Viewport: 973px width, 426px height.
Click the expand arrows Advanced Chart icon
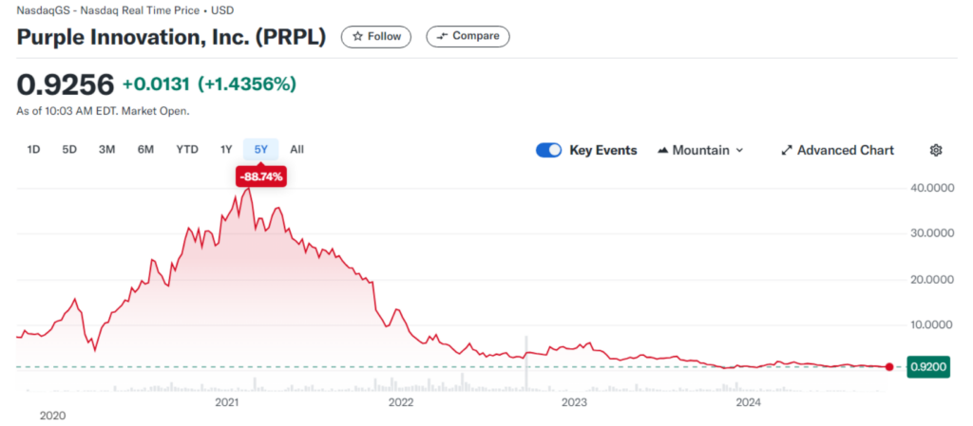click(x=786, y=150)
